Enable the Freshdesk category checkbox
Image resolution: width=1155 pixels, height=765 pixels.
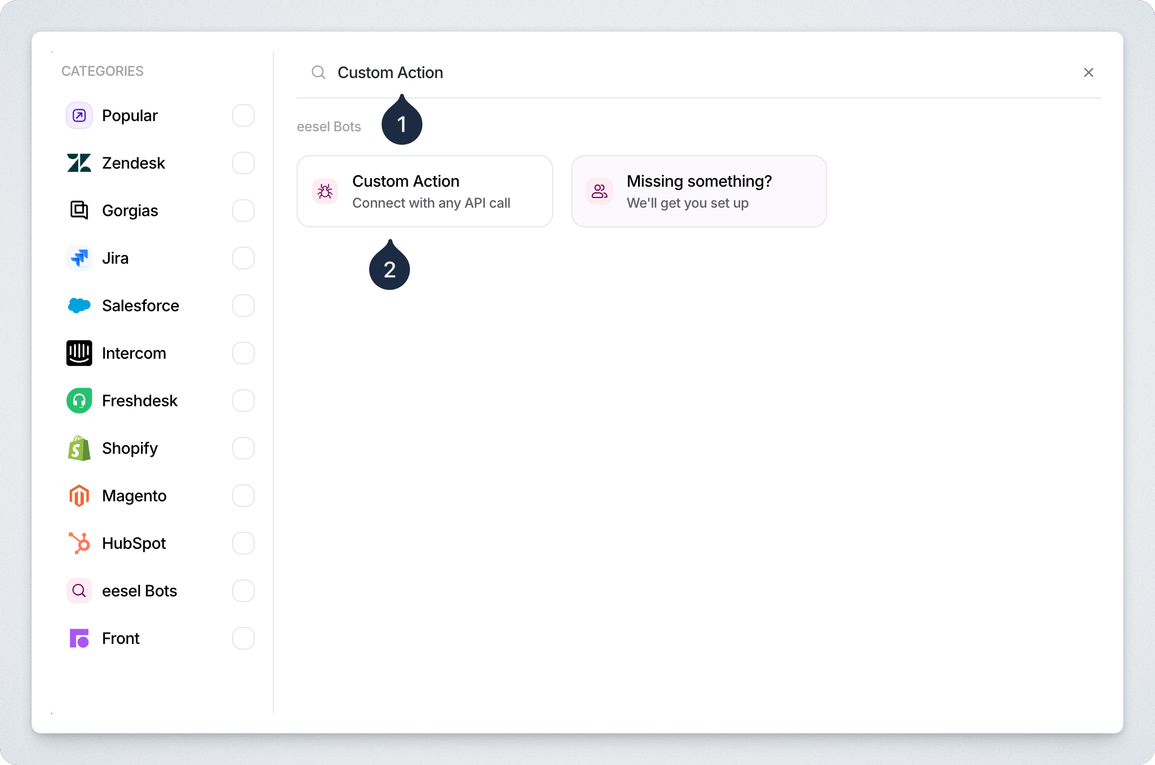tap(243, 401)
